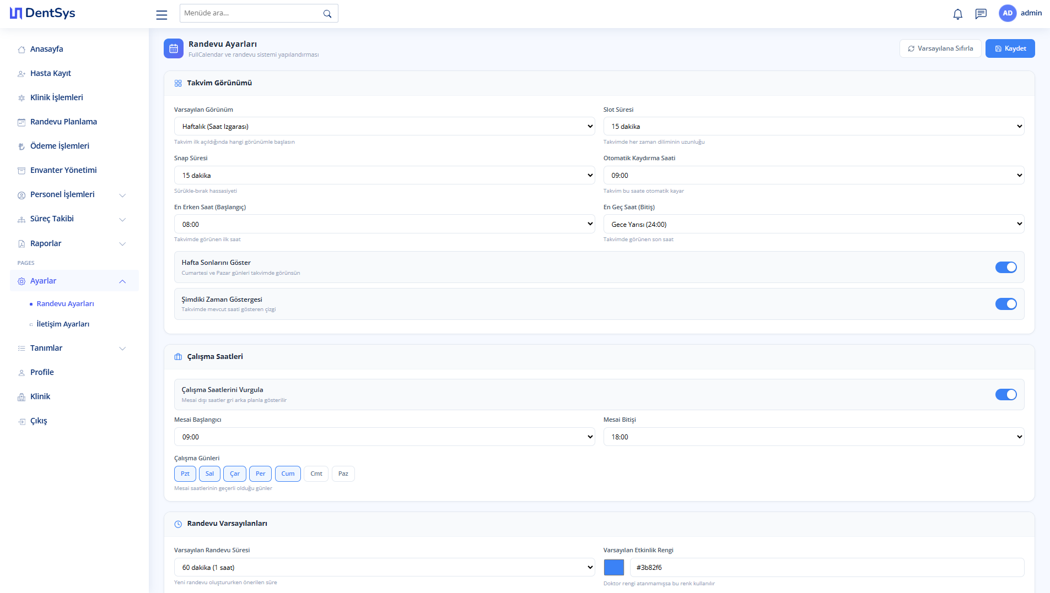Toggle Şimdiki Zaman Göstergesi switch
The image size is (1050, 593).
click(x=1006, y=304)
